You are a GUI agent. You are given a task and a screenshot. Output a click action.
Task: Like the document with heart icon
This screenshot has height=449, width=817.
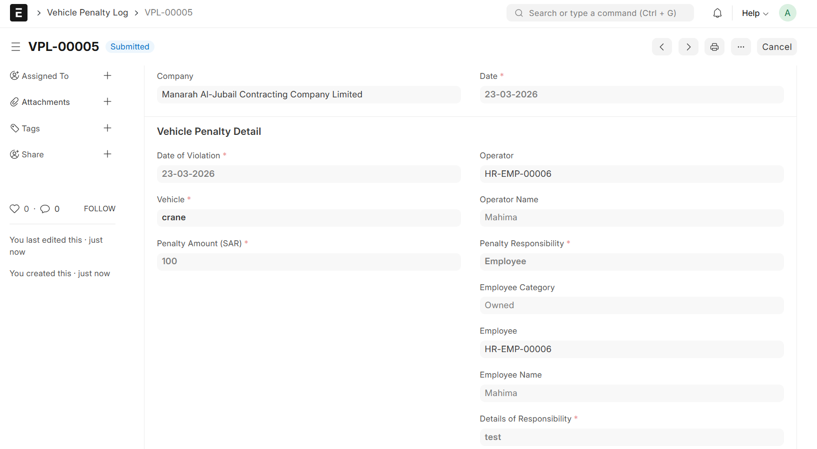14,209
